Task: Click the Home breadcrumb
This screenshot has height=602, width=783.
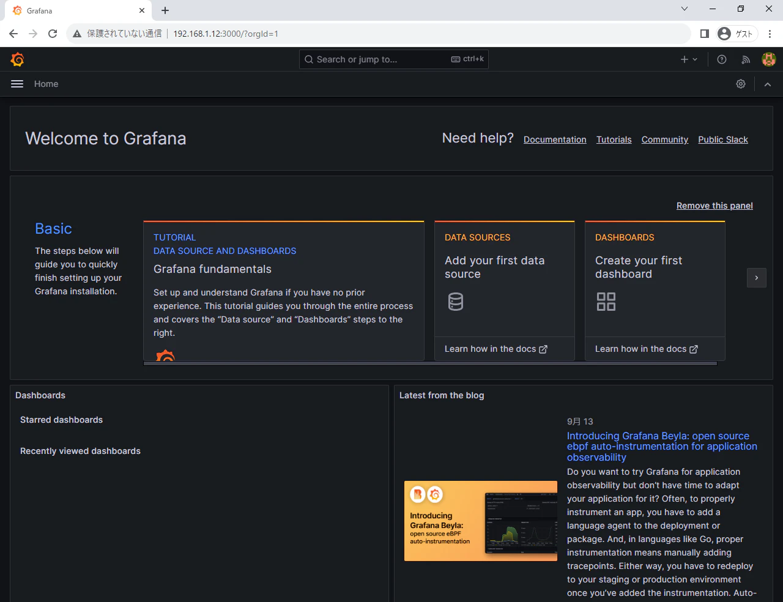Action: (x=46, y=84)
